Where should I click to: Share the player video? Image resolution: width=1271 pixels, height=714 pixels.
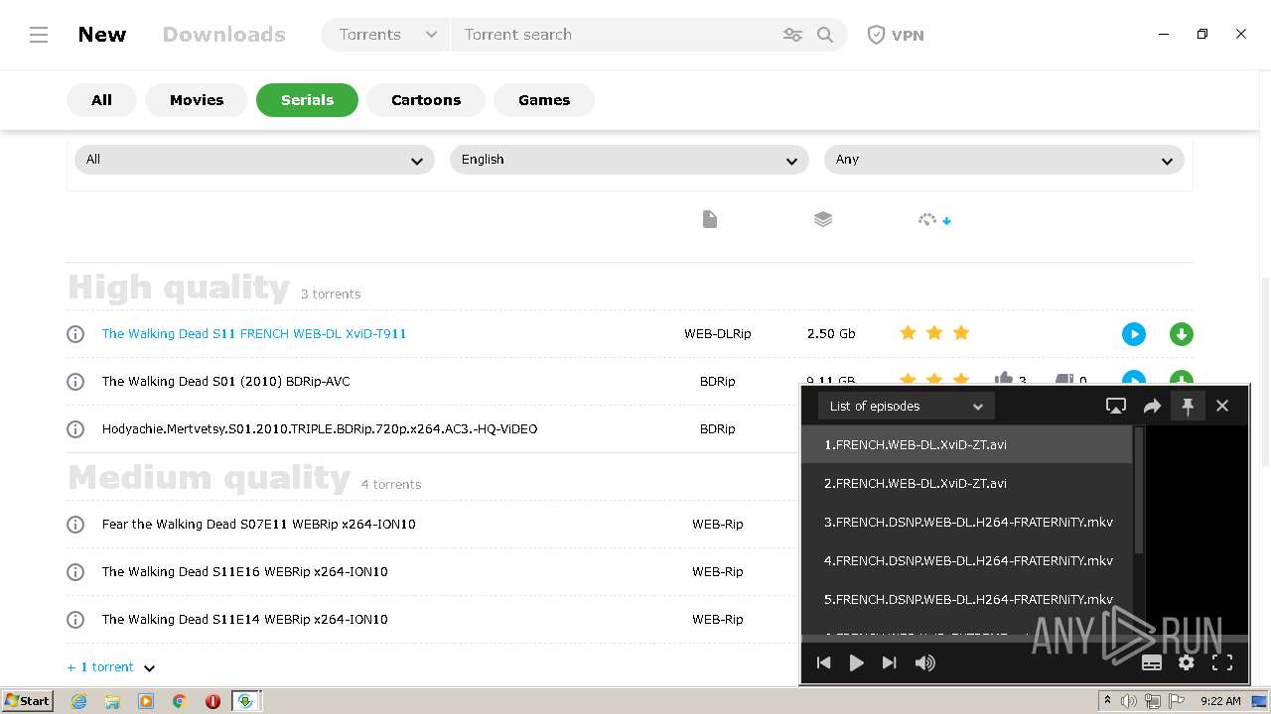click(x=1152, y=406)
